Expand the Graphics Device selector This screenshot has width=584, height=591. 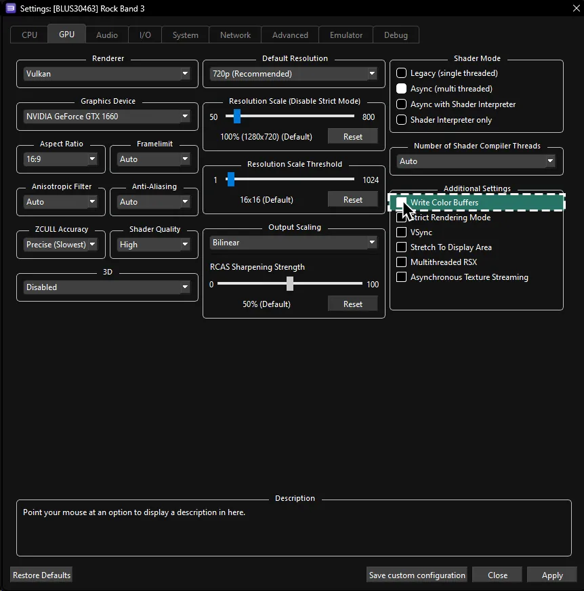click(106, 116)
